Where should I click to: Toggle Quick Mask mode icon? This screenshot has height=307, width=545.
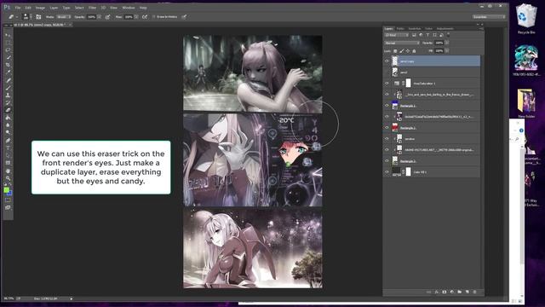(x=8, y=200)
